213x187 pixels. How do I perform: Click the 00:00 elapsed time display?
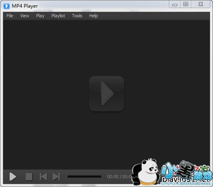click(x=112, y=177)
